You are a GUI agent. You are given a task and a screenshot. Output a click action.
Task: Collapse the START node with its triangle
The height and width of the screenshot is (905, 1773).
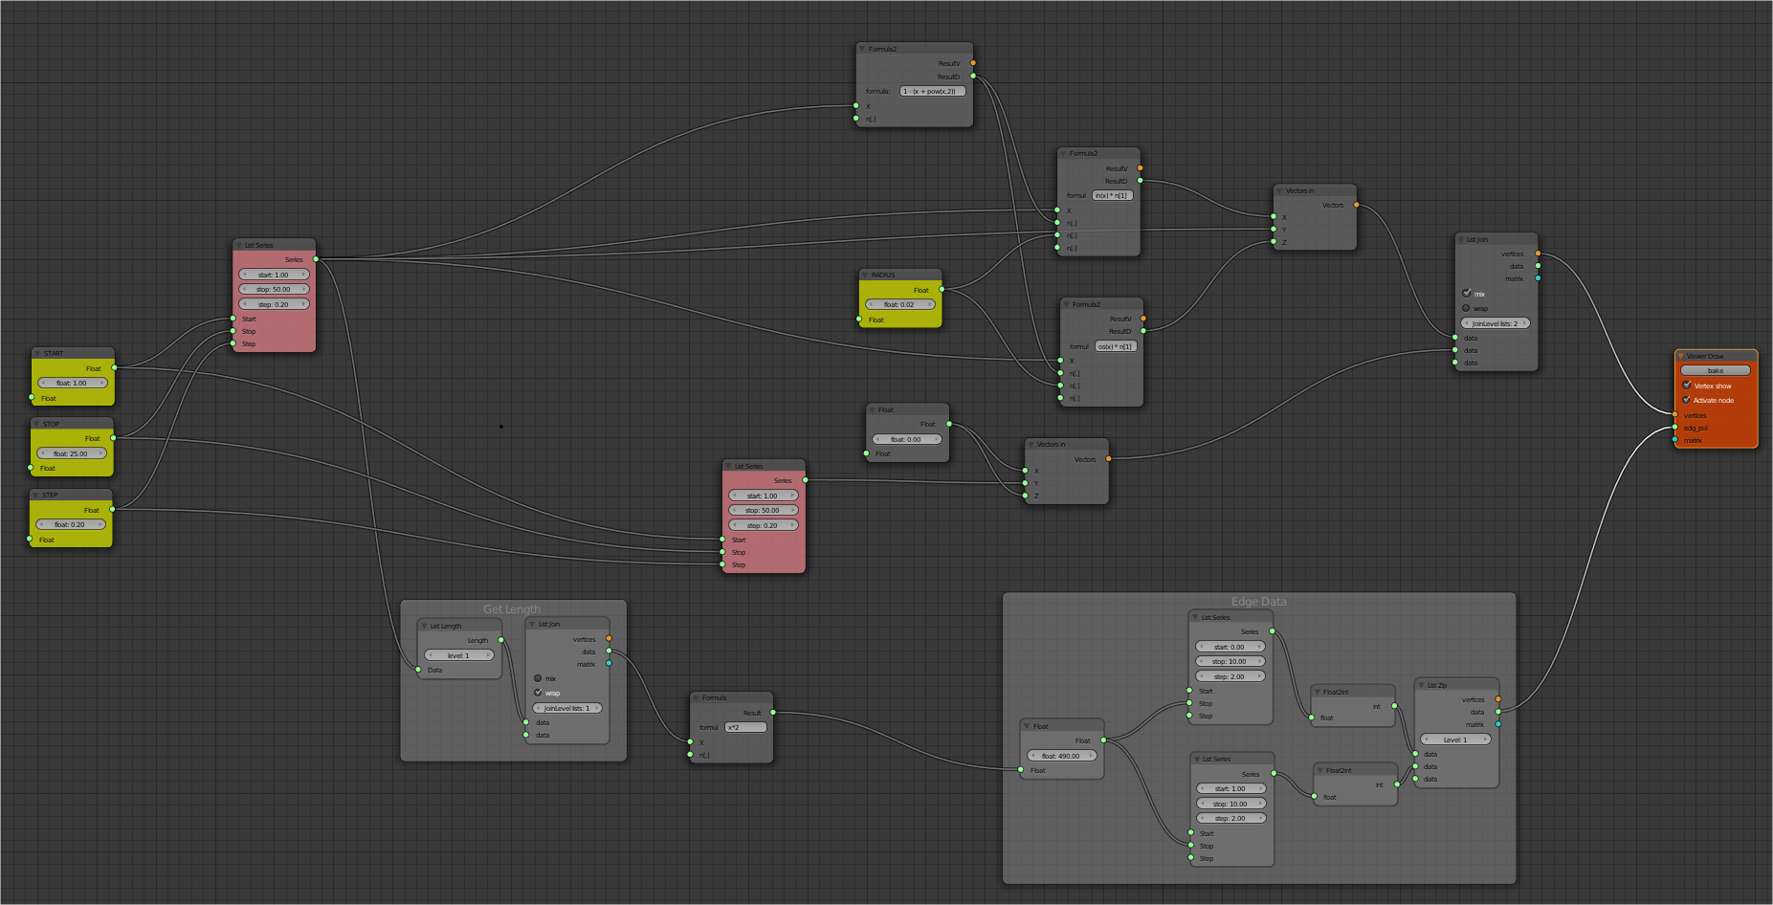coord(37,353)
